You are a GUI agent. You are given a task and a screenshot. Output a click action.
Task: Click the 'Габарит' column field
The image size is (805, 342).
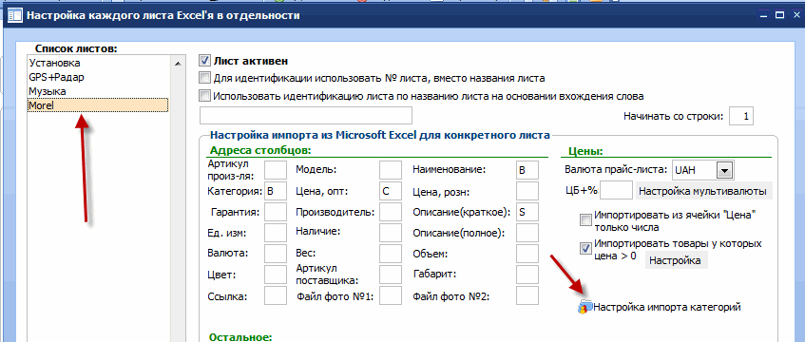click(x=527, y=275)
